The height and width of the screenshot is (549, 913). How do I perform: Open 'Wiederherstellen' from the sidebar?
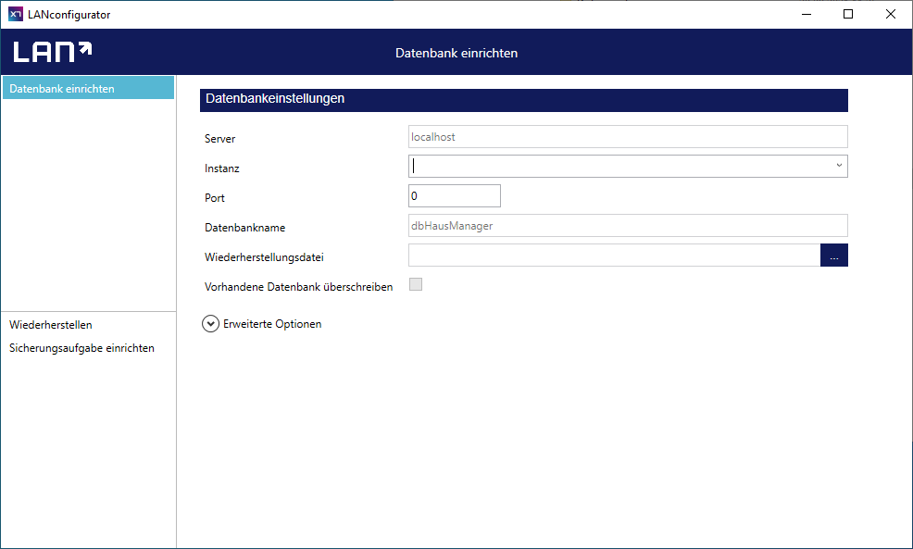[51, 325]
